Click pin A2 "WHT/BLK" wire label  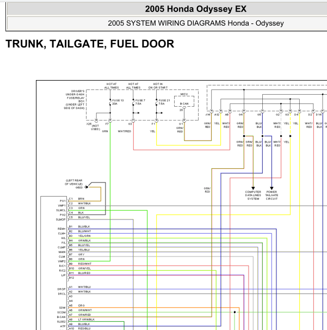pos(84,292)
